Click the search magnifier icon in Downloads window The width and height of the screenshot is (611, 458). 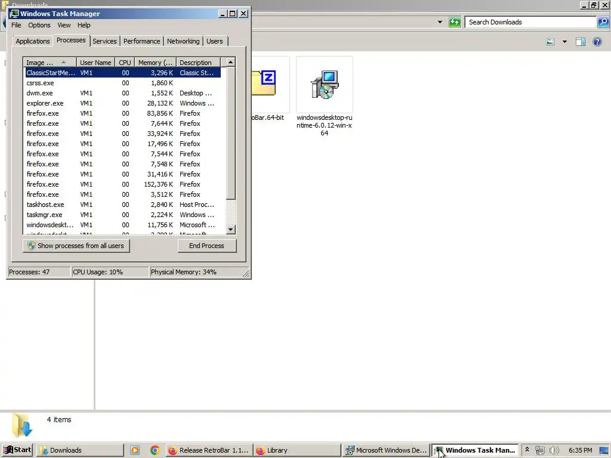pyautogui.click(x=603, y=22)
